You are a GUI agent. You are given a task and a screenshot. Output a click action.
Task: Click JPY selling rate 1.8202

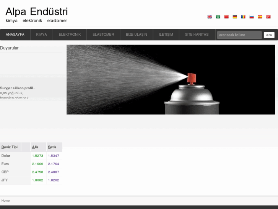[x=54, y=180]
